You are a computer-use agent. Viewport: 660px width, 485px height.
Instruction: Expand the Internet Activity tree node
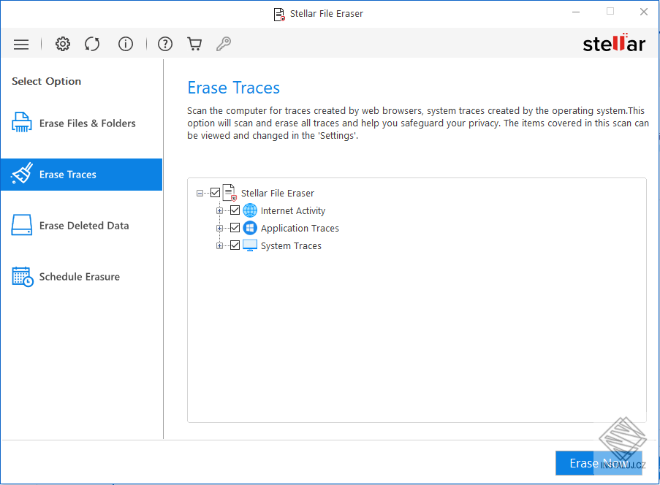point(219,211)
